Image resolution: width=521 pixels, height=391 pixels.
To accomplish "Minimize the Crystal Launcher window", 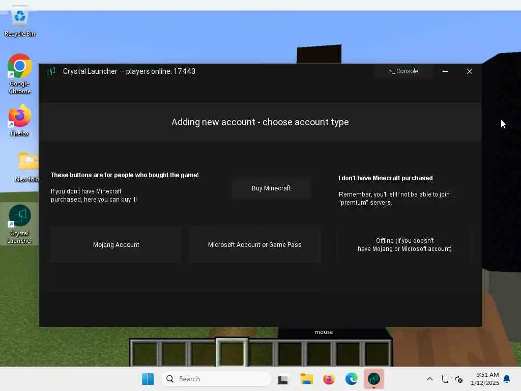I will (445, 71).
